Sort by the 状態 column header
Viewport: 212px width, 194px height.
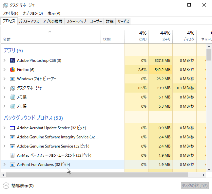pos(113,36)
